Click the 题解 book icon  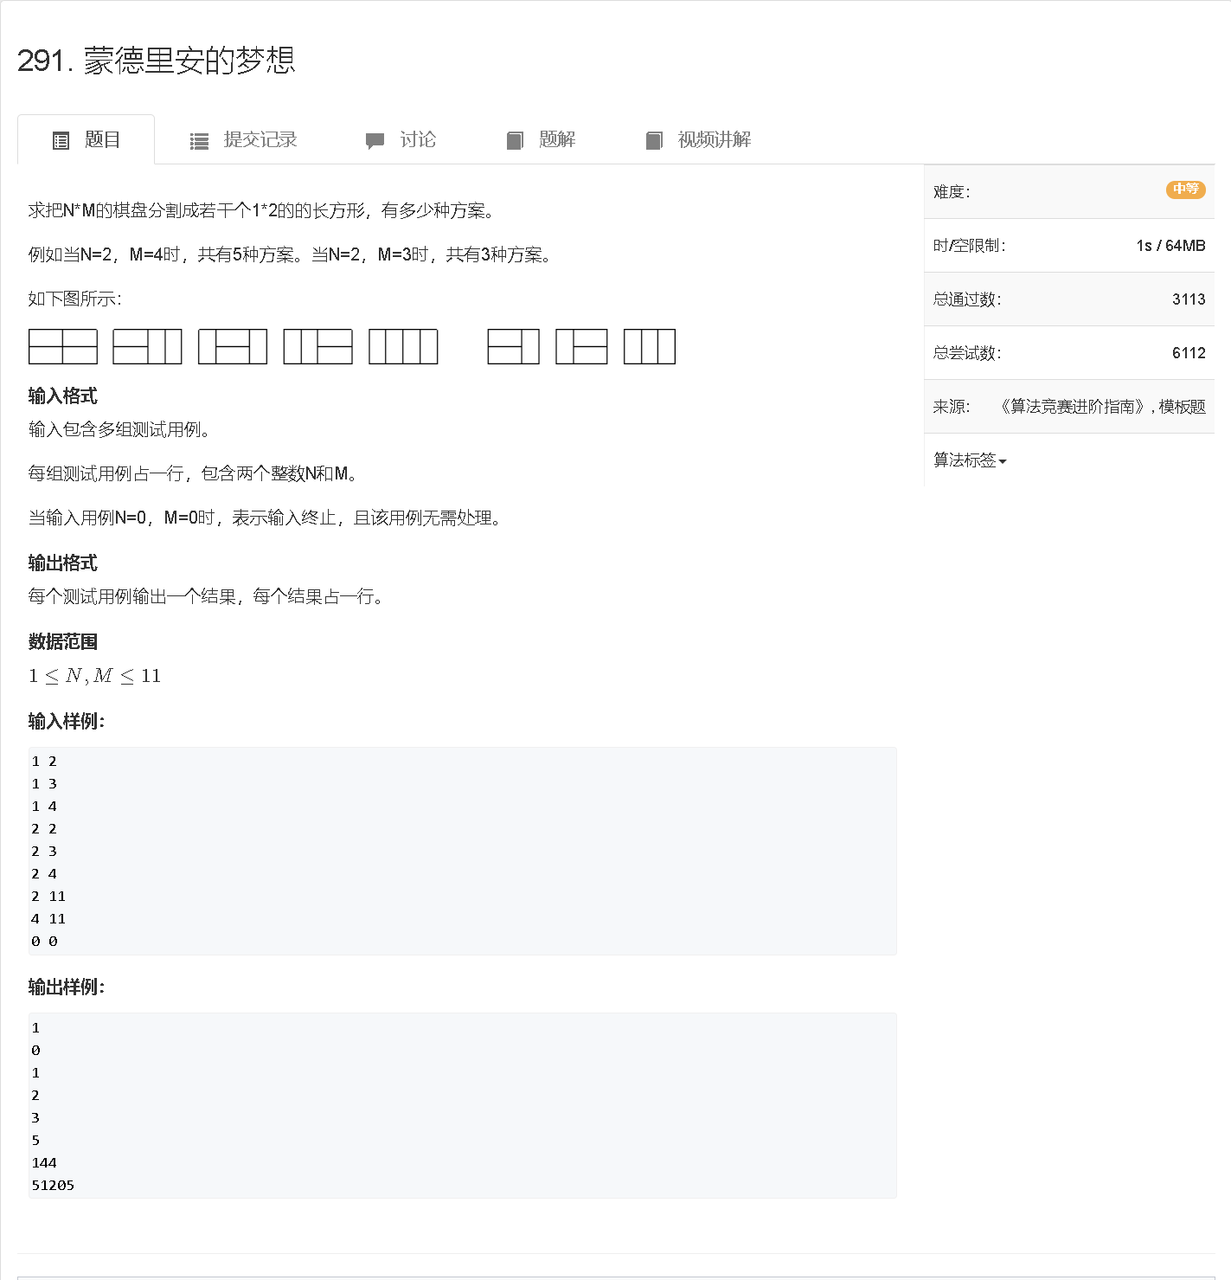tap(515, 140)
